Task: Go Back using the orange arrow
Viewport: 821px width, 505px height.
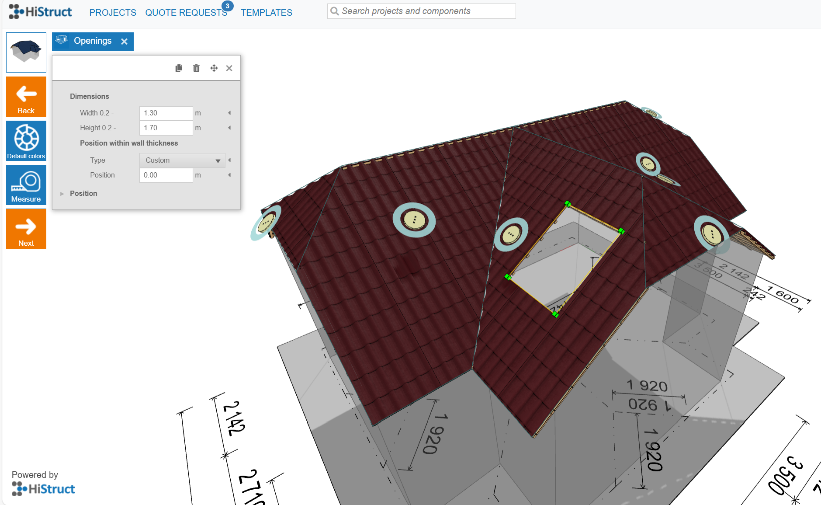Action: pyautogui.click(x=26, y=97)
